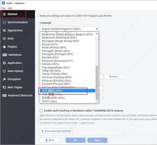Expand the Language combo box arrow

pos(97,29)
